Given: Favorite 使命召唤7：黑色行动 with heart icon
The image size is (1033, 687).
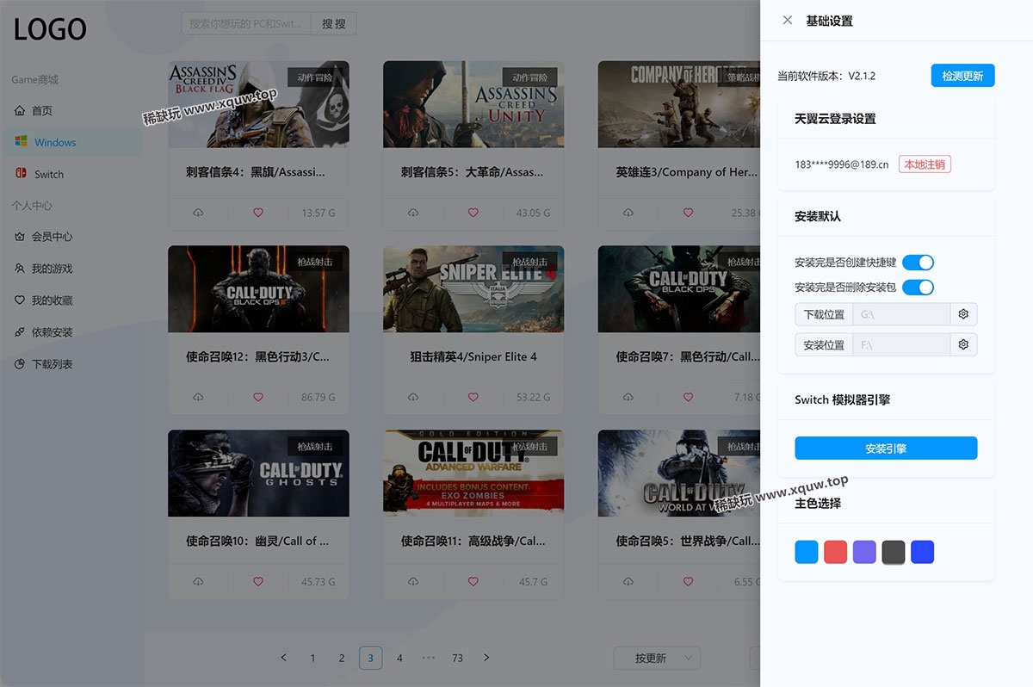Looking at the screenshot, I should [x=688, y=397].
